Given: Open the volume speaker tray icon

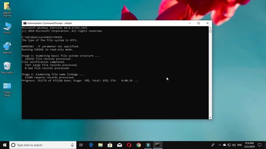Looking at the screenshot, I should pyautogui.click(x=234, y=145).
